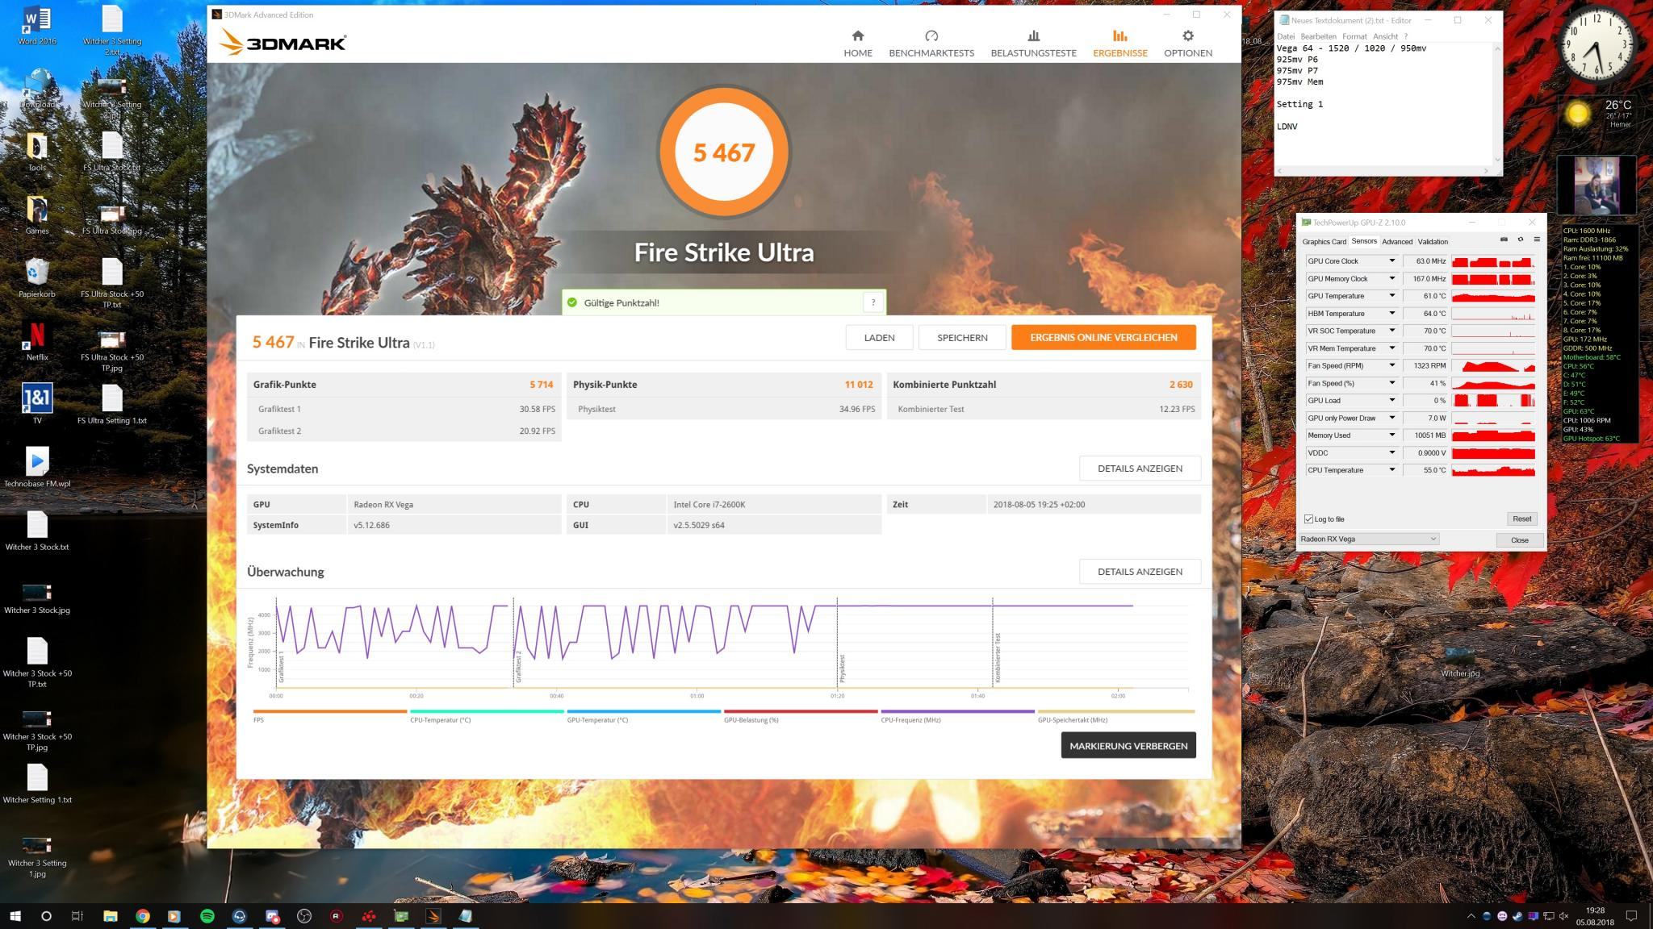This screenshot has width=1653, height=929.
Task: Open the Netflix desktop shortcut
Action: [x=37, y=341]
